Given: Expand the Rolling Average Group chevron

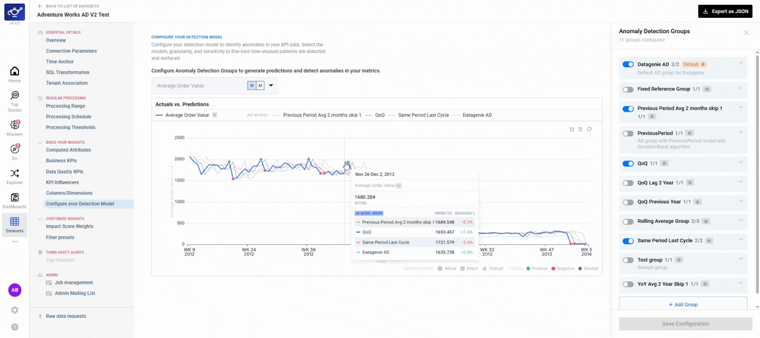Looking at the screenshot, I should [740, 220].
